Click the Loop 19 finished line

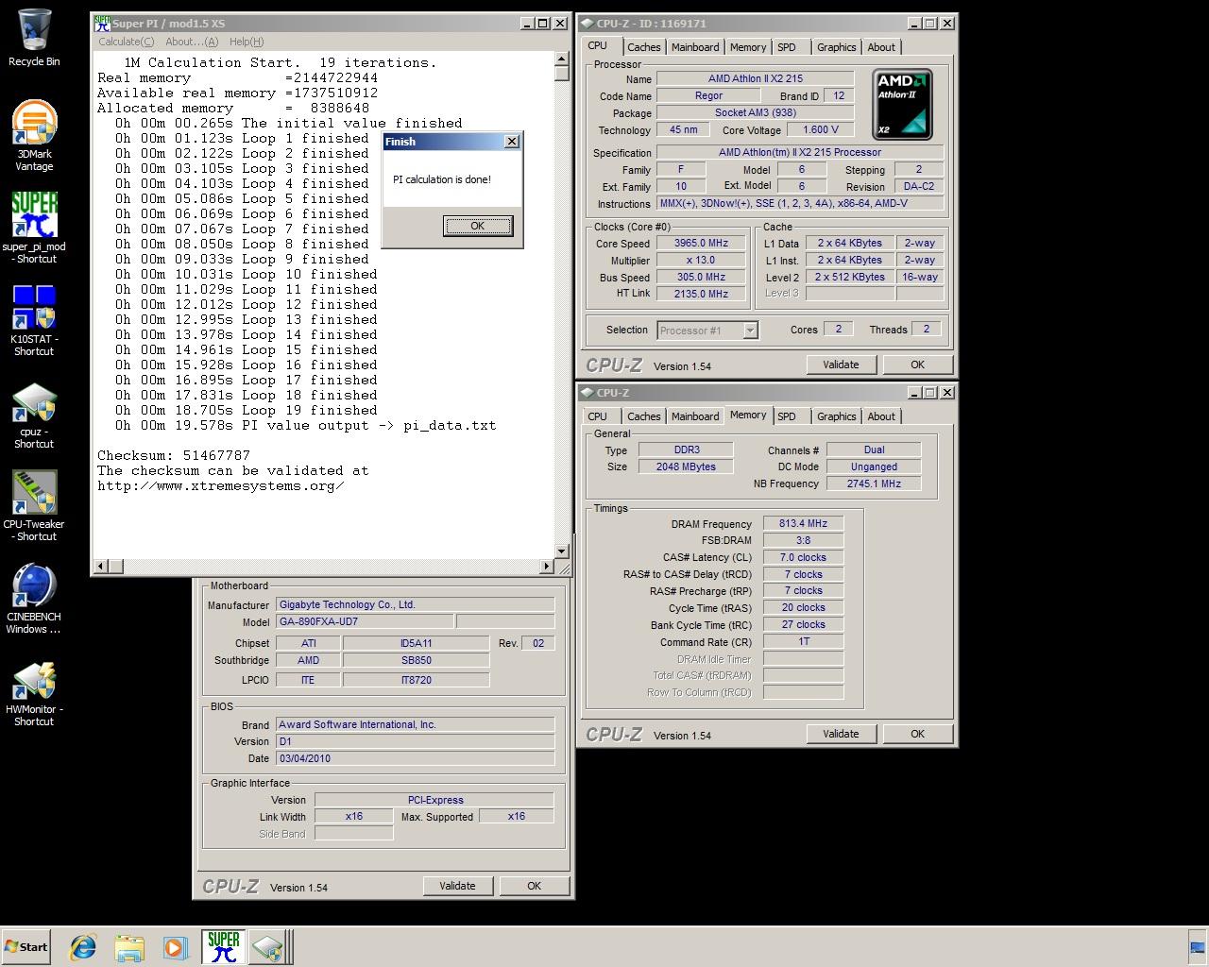coord(246,410)
